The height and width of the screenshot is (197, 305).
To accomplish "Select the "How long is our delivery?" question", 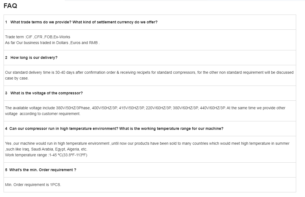I will point(34,58).
